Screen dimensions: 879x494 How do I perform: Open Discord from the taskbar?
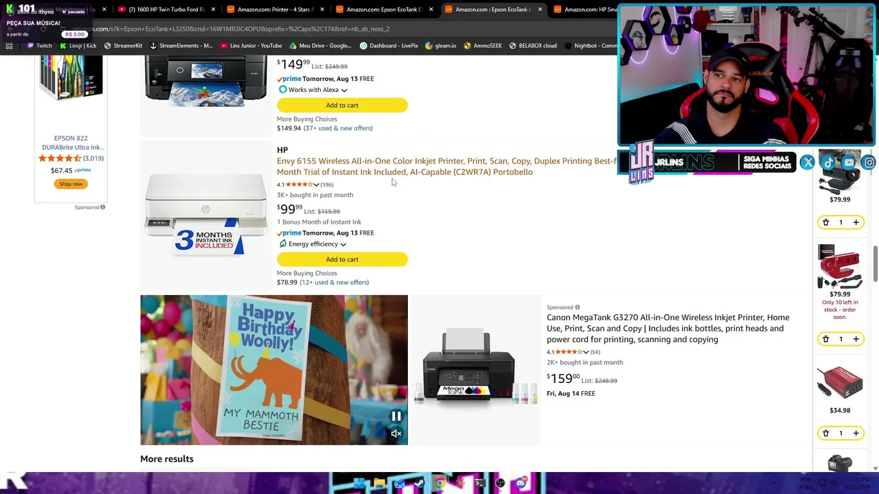coord(521,484)
